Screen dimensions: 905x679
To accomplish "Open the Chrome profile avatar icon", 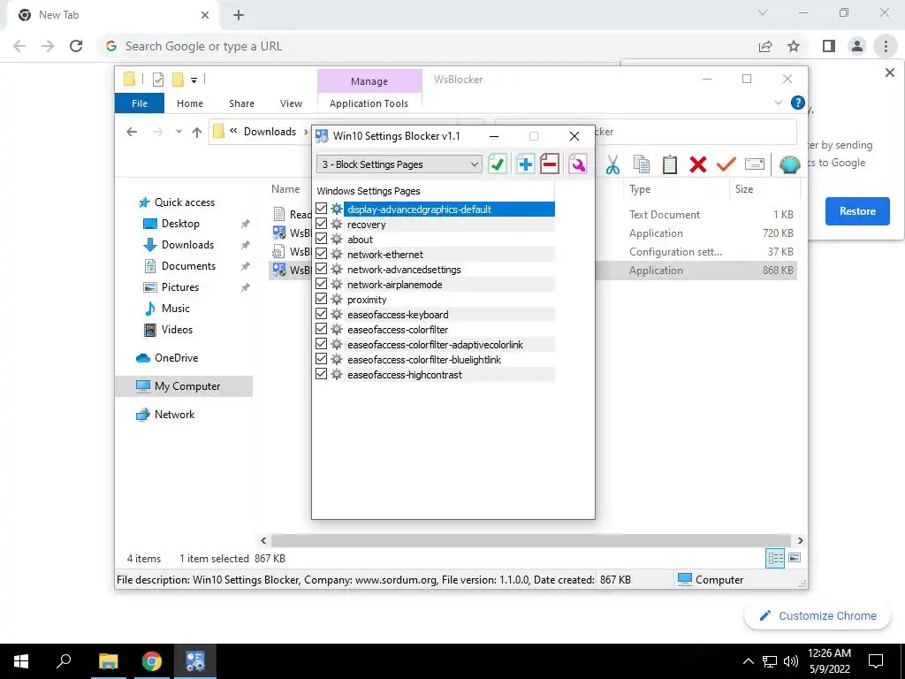I will 857,46.
